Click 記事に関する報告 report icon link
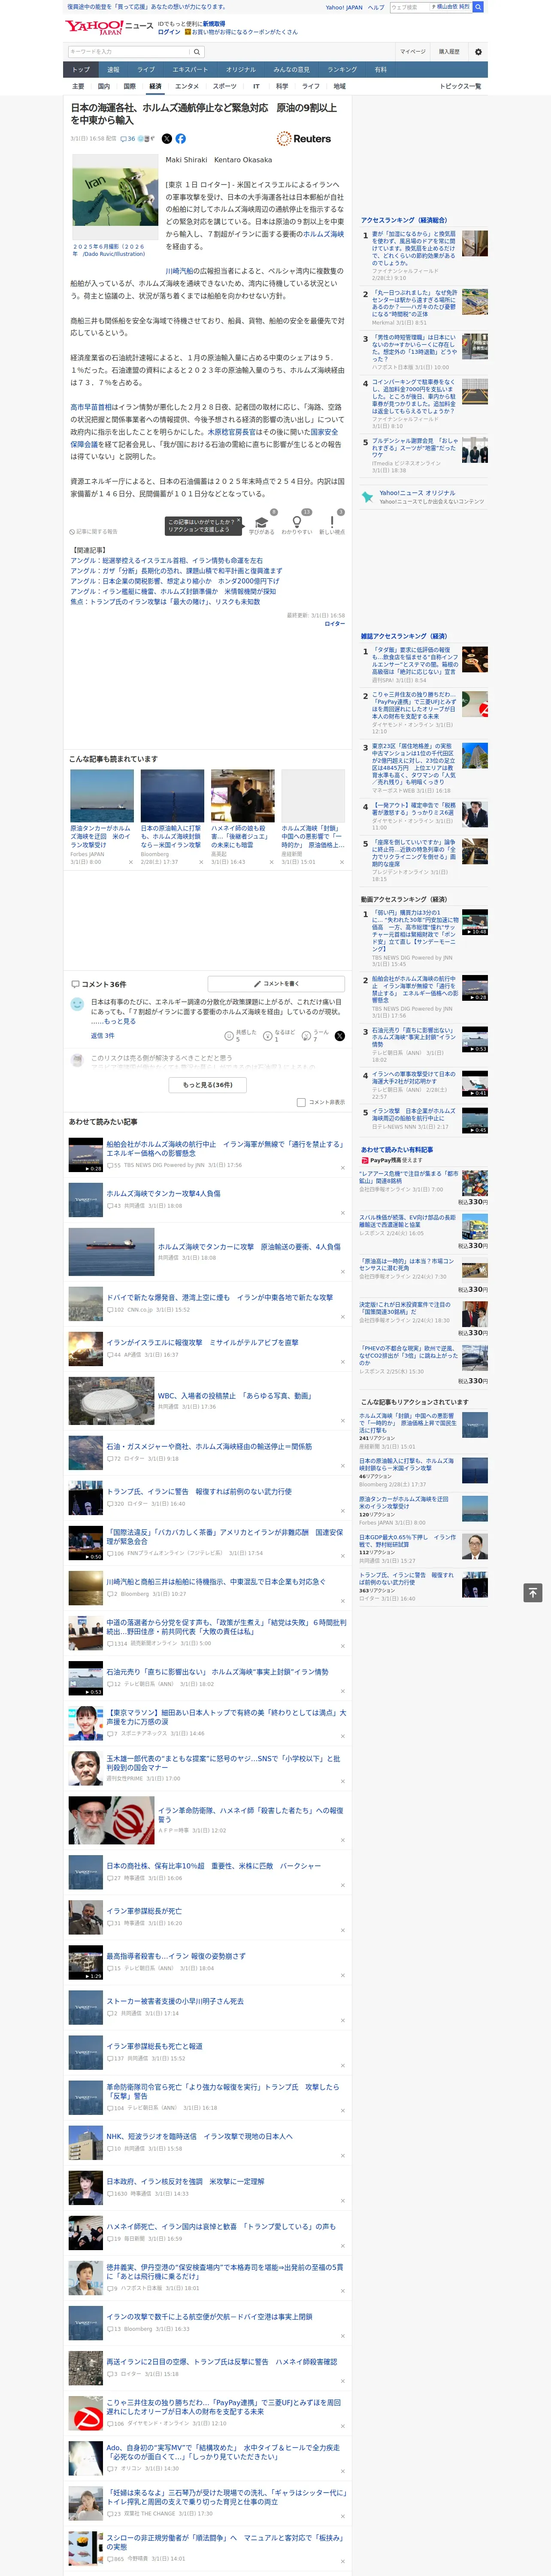This screenshot has width=551, height=2576. point(93,532)
